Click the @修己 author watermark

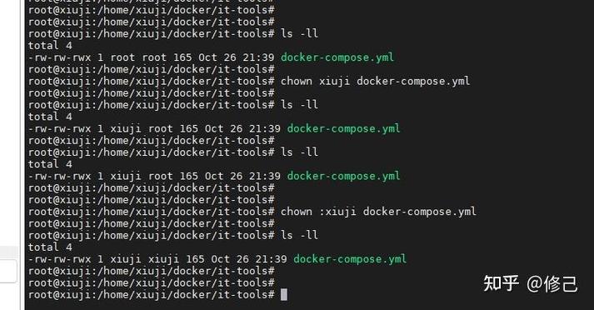(552, 284)
